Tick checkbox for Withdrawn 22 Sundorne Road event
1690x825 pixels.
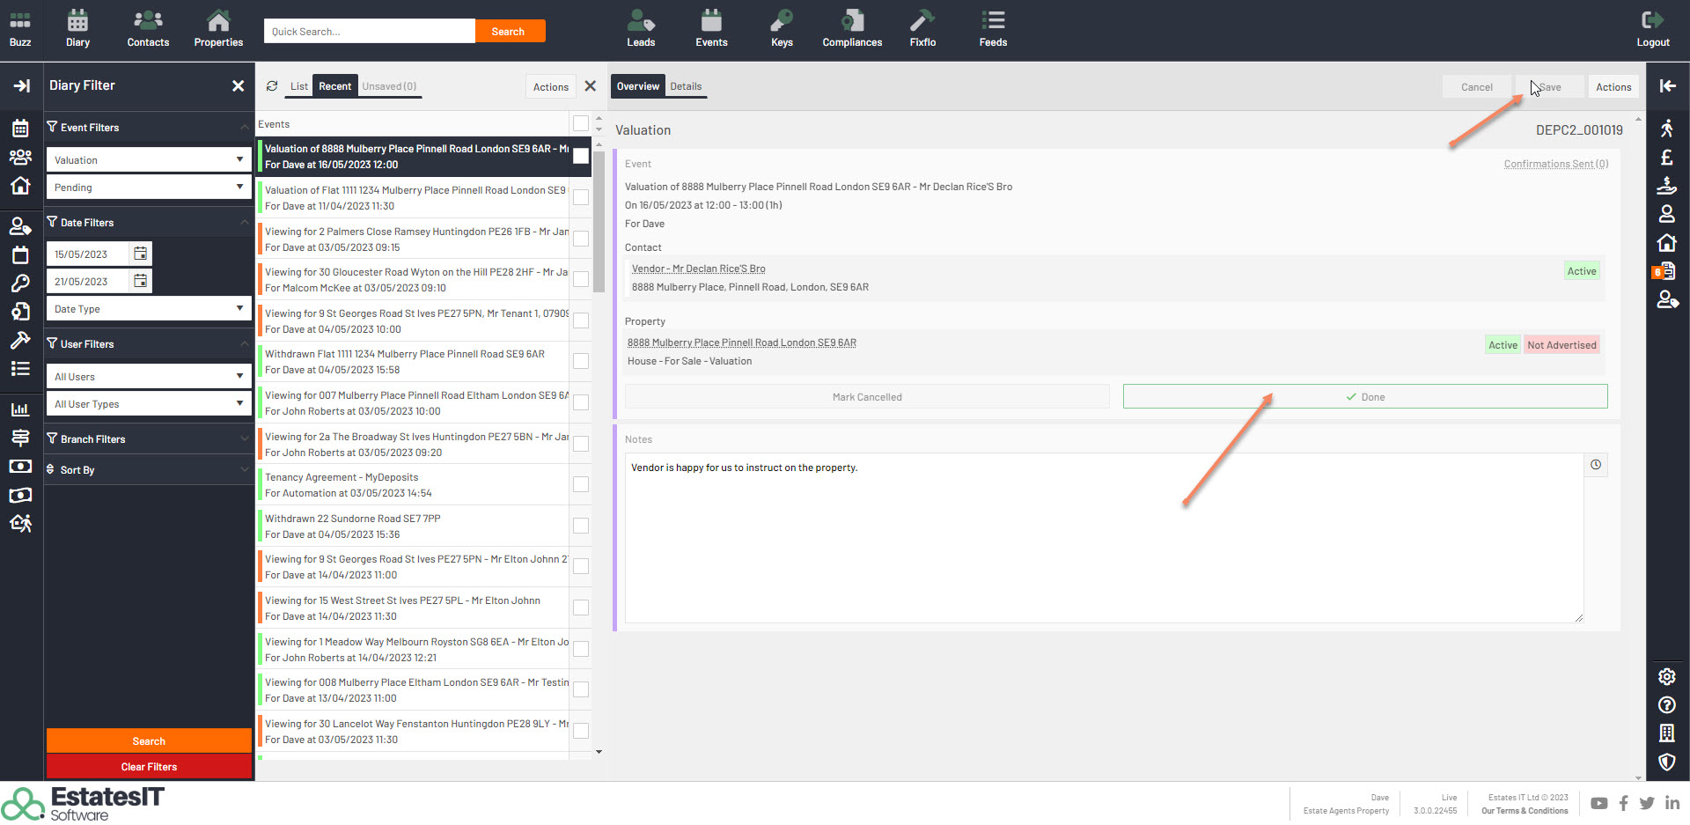tap(581, 526)
